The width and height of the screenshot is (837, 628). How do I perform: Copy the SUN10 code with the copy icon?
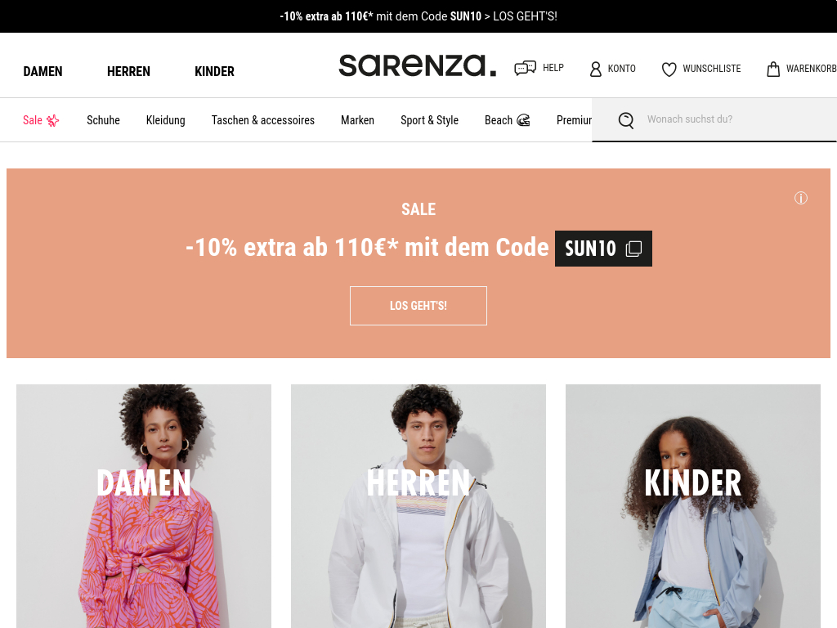[x=633, y=249]
